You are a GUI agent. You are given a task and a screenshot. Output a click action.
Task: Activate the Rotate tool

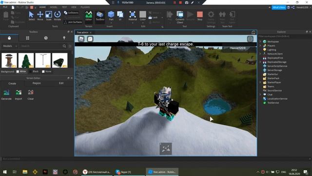point(58,16)
